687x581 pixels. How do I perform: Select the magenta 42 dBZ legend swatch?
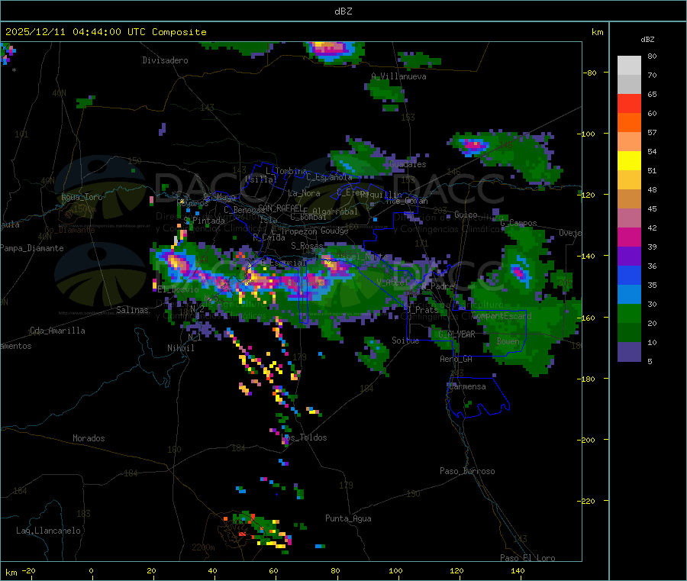tap(629, 237)
